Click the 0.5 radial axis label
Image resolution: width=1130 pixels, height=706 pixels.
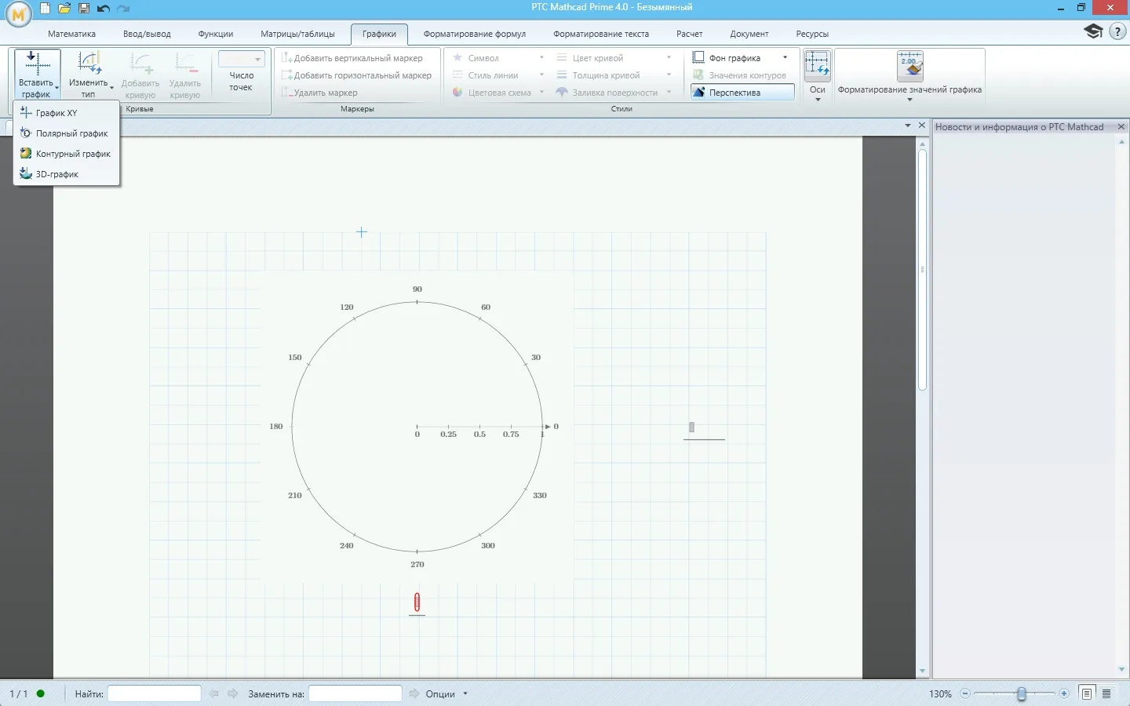pyautogui.click(x=479, y=434)
